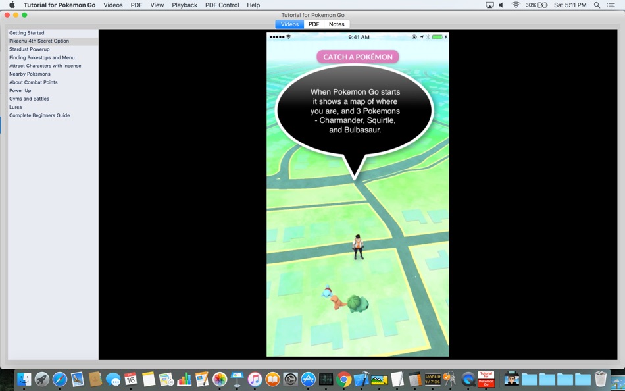Open TextEdit paper and pen in dock

(397, 379)
